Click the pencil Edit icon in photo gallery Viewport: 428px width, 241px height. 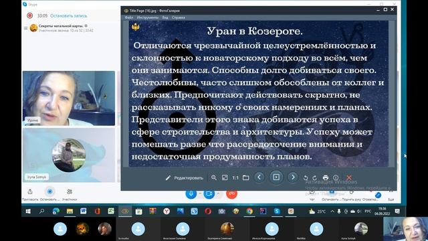[168, 178]
